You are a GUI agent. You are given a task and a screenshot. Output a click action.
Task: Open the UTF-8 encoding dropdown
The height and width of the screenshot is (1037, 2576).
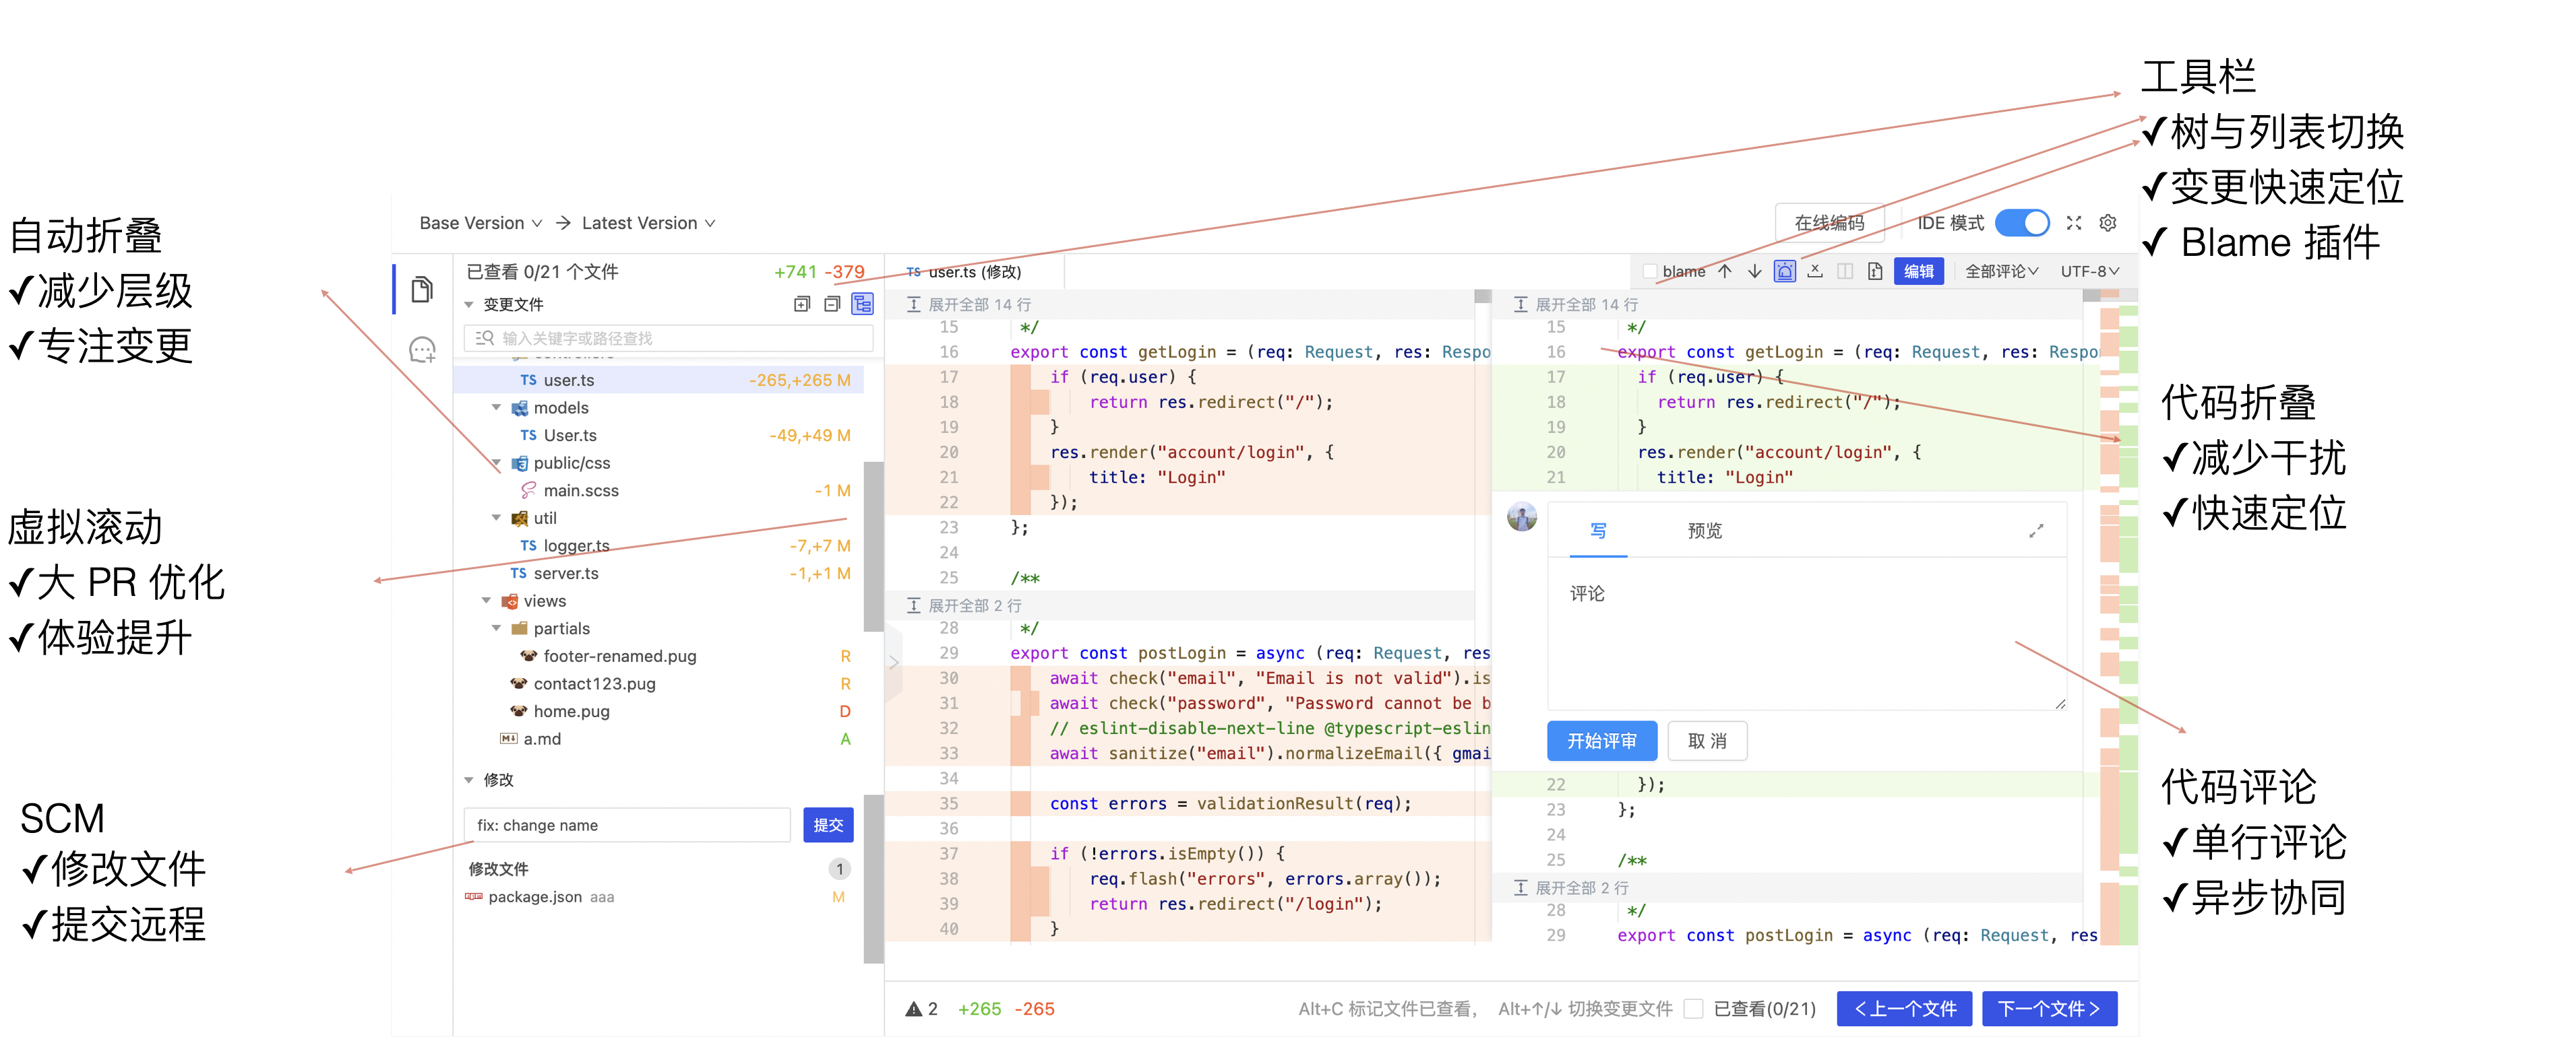coord(2089,271)
